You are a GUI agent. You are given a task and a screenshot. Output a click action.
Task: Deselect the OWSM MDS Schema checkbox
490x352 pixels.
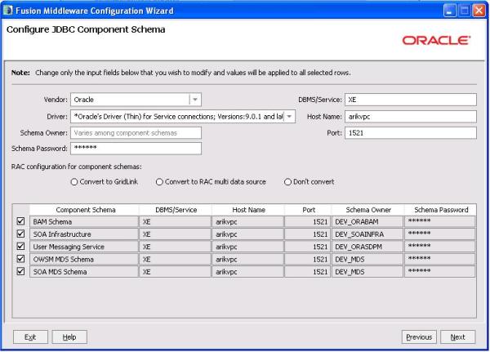[20, 258]
